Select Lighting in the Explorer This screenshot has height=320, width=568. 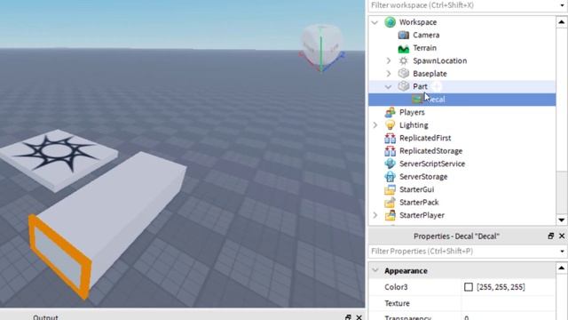click(414, 125)
